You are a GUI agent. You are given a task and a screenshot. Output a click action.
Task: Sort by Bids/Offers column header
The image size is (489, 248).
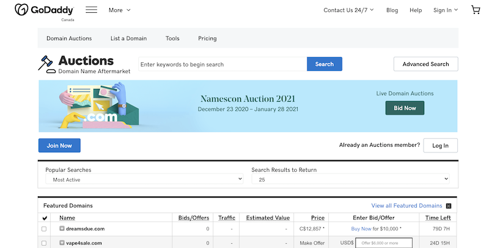pyautogui.click(x=194, y=218)
